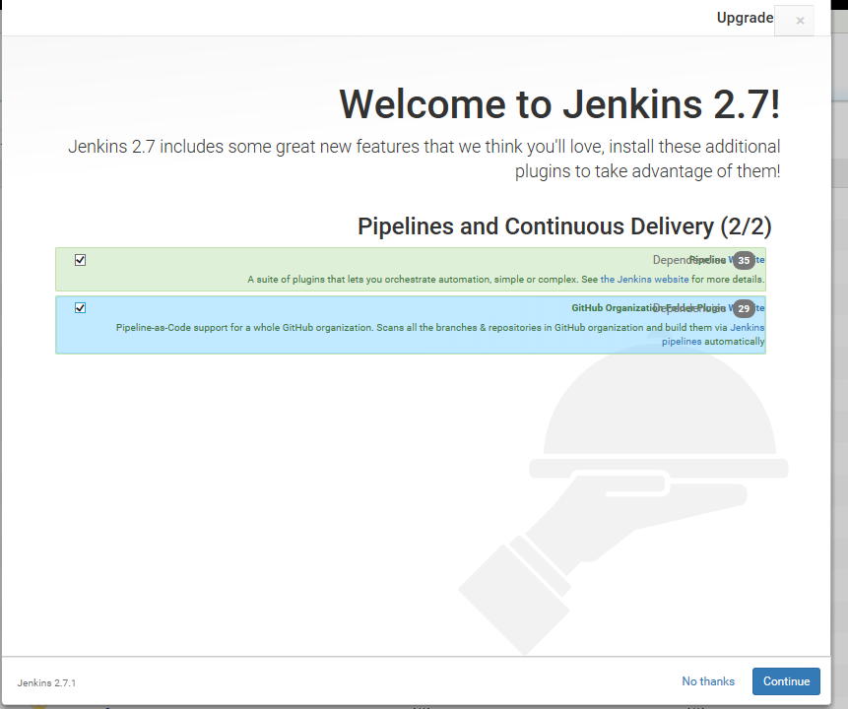This screenshot has width=848, height=709.
Task: Click the 'Pipelines and Continuous Delivery (2/2)' heading
Action: click(x=563, y=226)
